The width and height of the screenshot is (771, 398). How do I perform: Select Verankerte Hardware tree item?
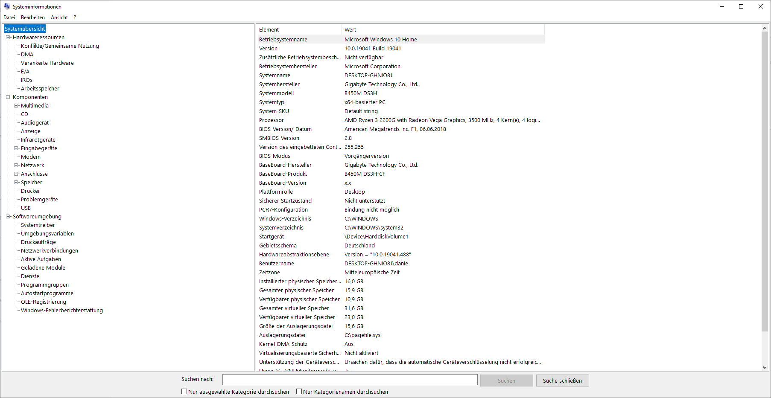pos(47,63)
